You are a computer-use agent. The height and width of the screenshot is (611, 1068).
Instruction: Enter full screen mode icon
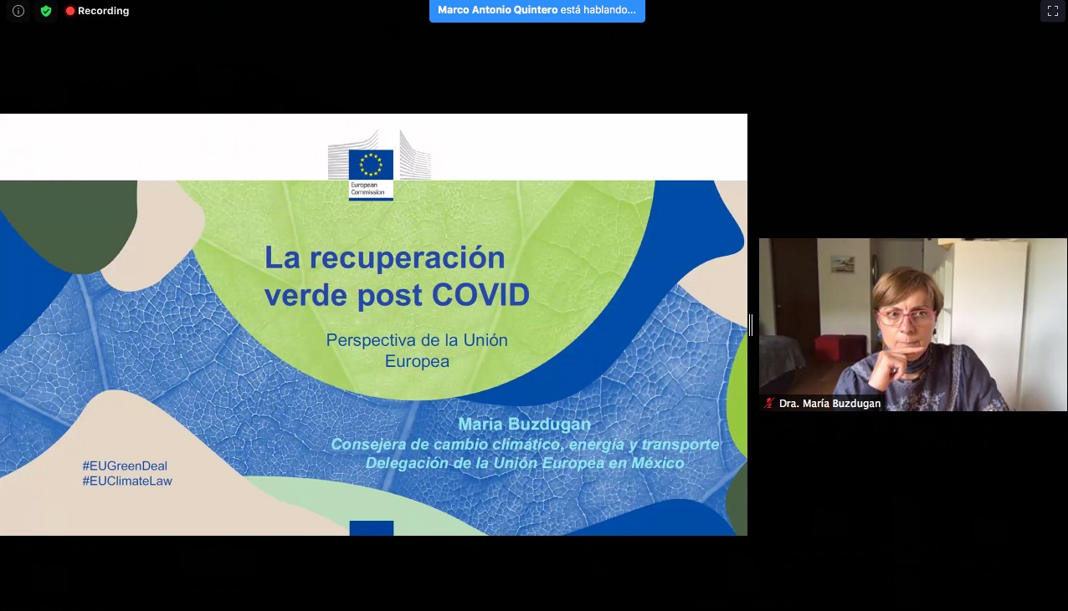click(x=1053, y=11)
